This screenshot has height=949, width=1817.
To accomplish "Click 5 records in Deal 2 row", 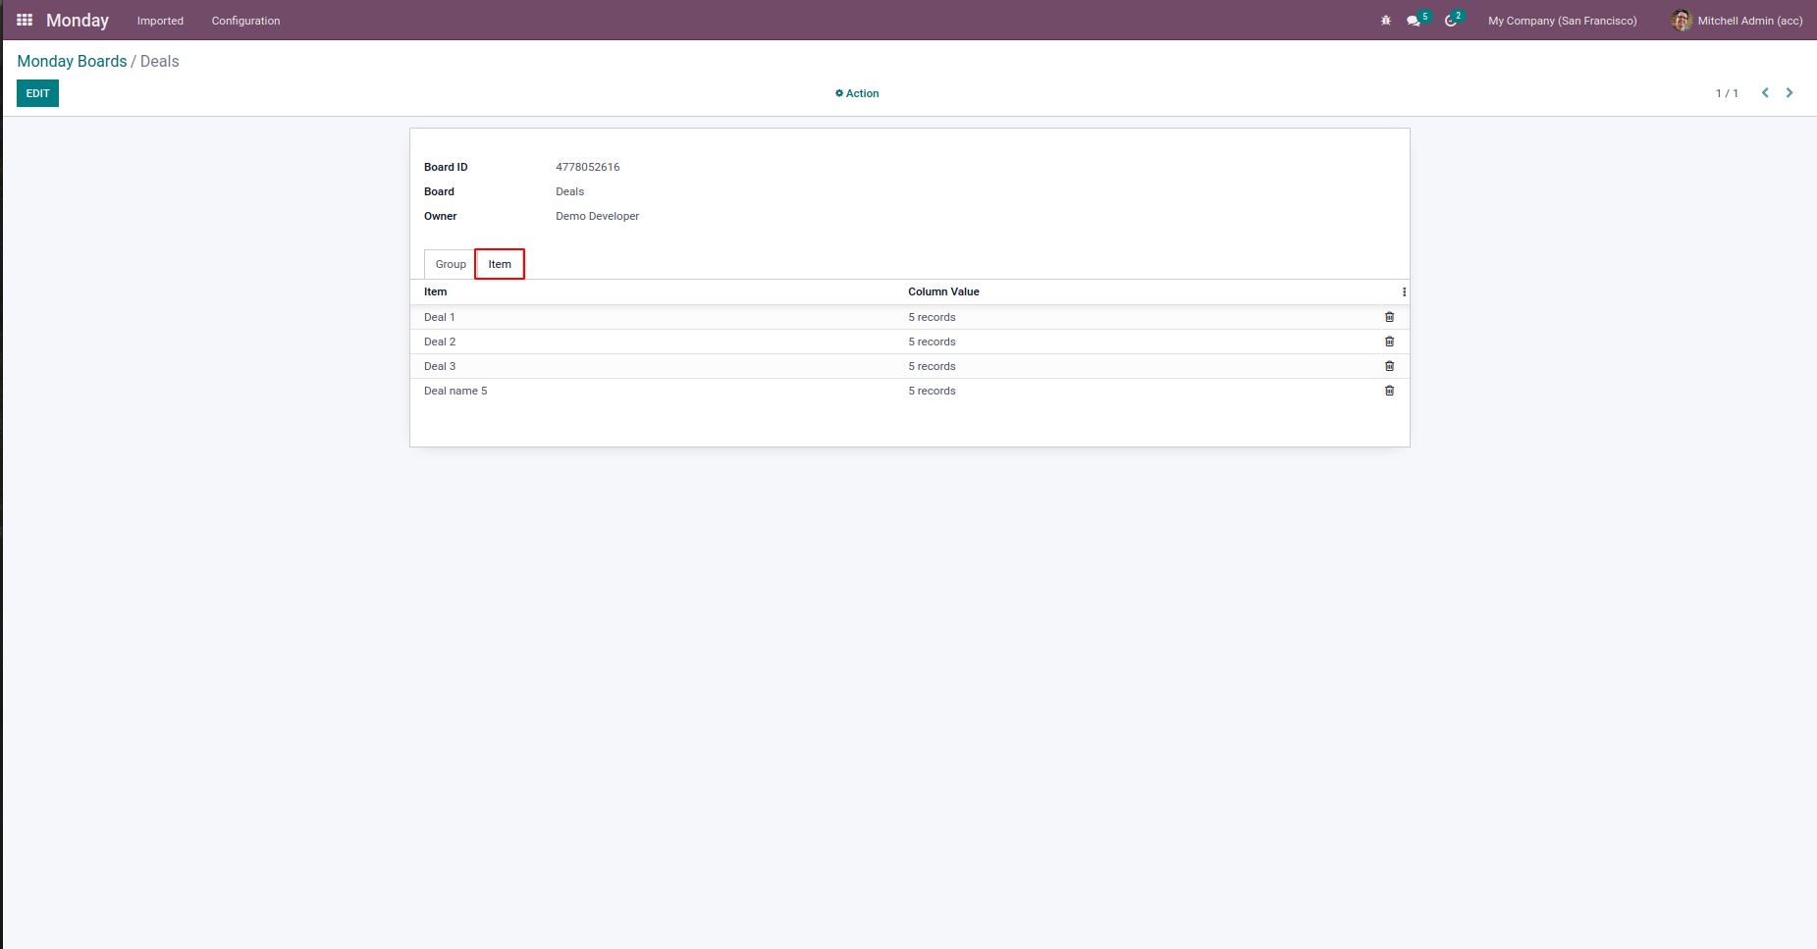I will pos(932,342).
